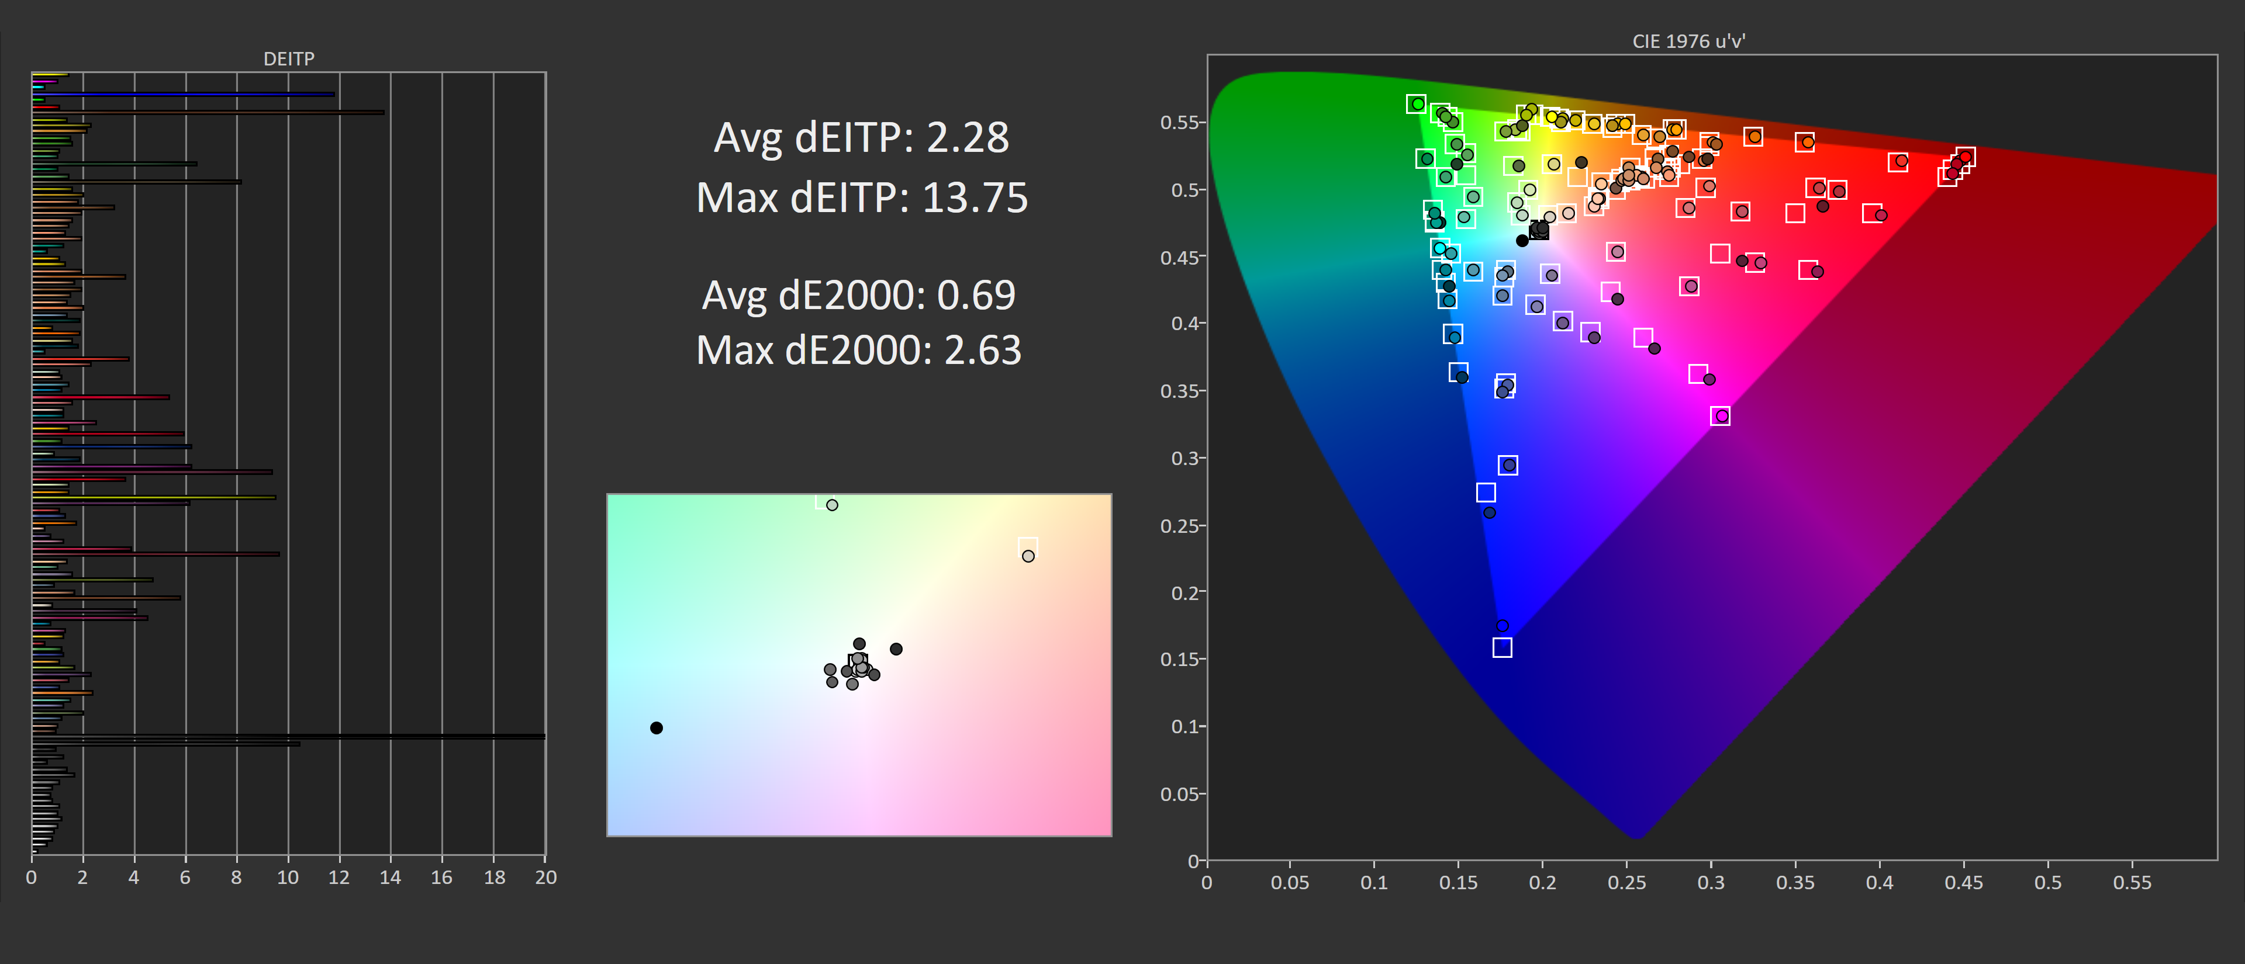Click the DEITP chart title
The height and width of the screenshot is (964, 2245).
288,58
